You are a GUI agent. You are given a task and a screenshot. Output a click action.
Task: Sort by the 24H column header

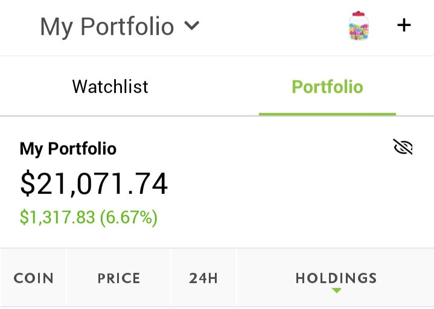pyautogui.click(x=203, y=278)
